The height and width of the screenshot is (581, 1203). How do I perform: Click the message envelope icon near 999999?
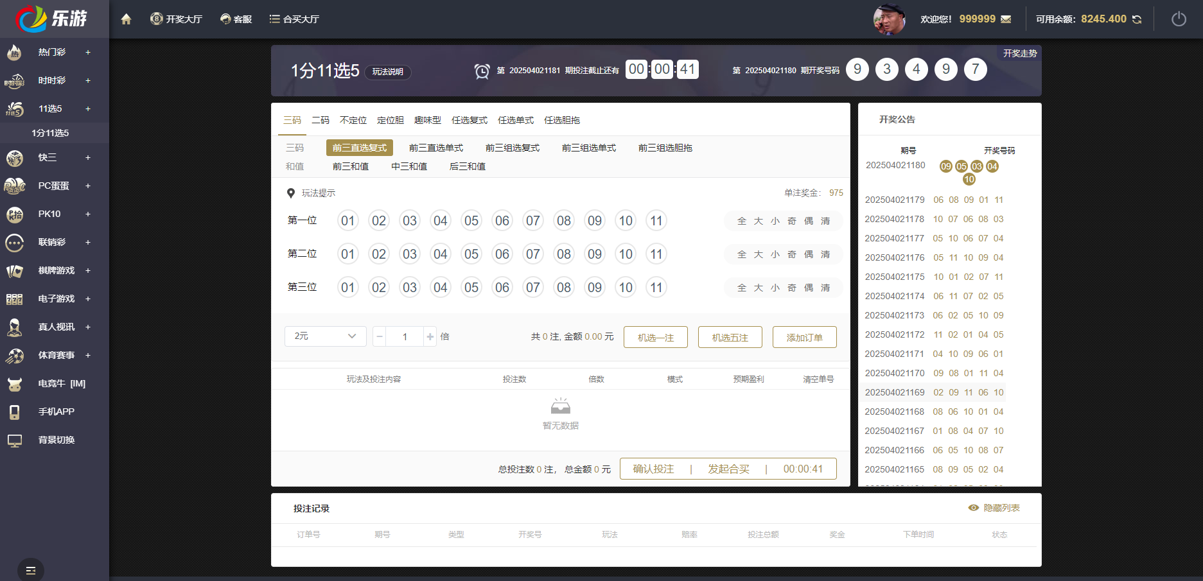click(1005, 19)
